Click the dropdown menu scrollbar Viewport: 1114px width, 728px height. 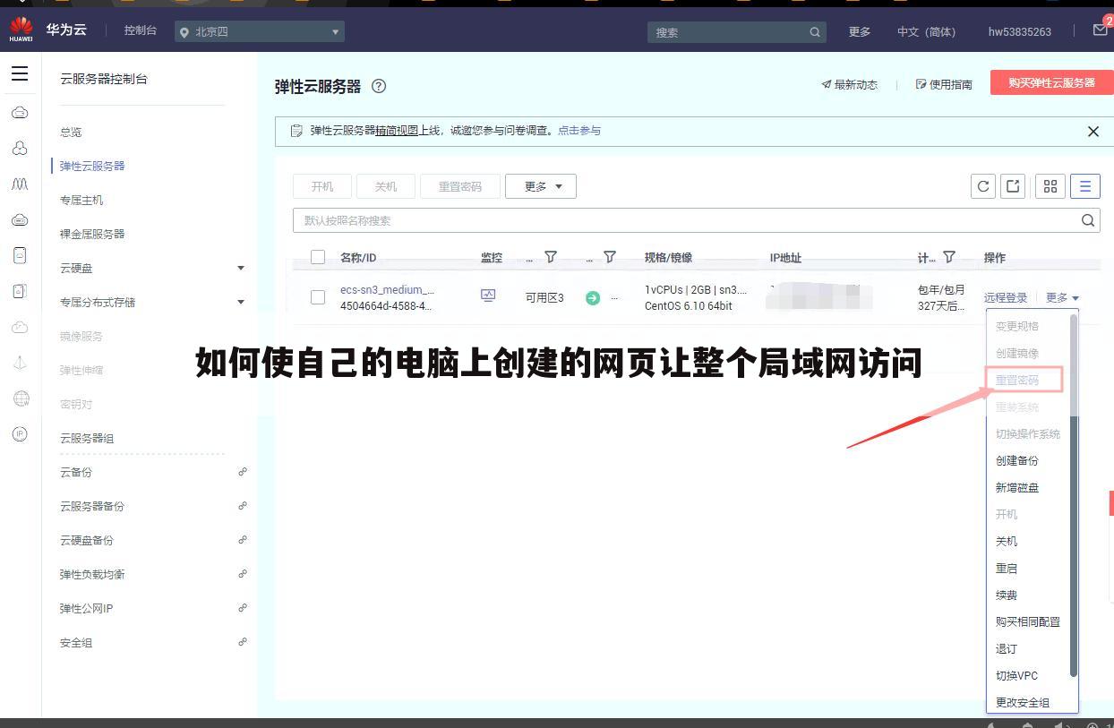click(1074, 495)
